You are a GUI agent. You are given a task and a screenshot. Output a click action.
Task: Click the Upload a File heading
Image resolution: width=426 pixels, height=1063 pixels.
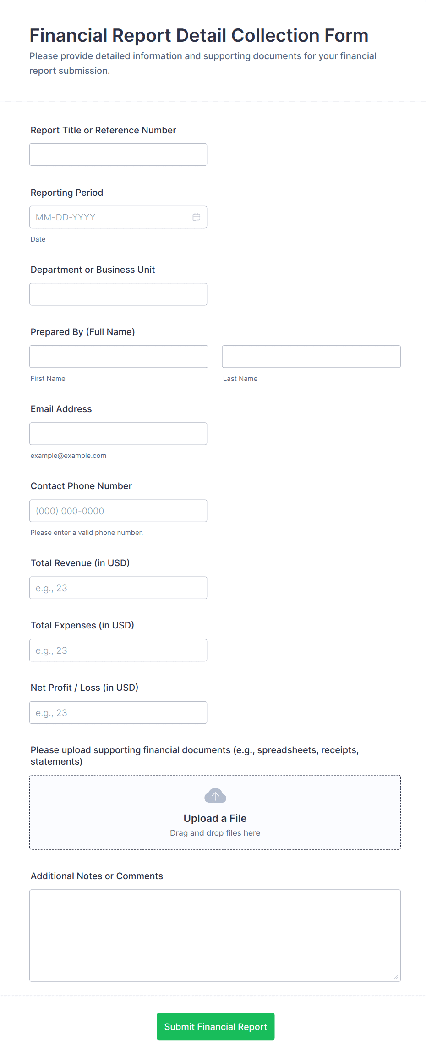pyautogui.click(x=215, y=818)
